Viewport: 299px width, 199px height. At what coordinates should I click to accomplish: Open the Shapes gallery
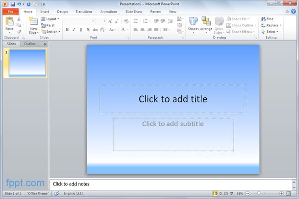pyautogui.click(x=193, y=23)
